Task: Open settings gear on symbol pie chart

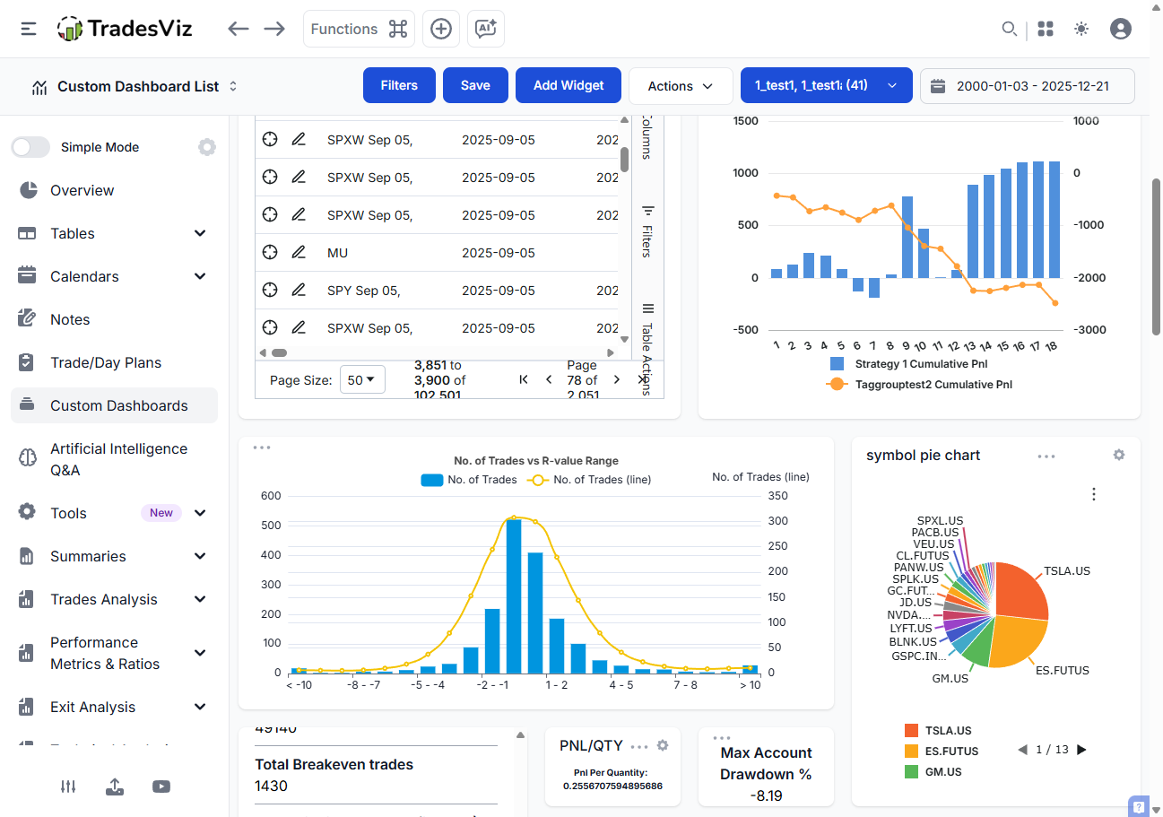Action: point(1118,455)
